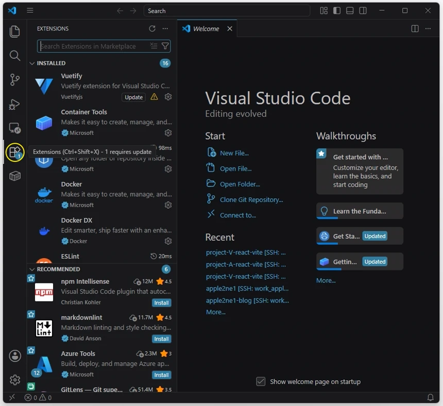Toggle the primary side bar
This screenshot has width=443, height=406.
click(x=337, y=11)
